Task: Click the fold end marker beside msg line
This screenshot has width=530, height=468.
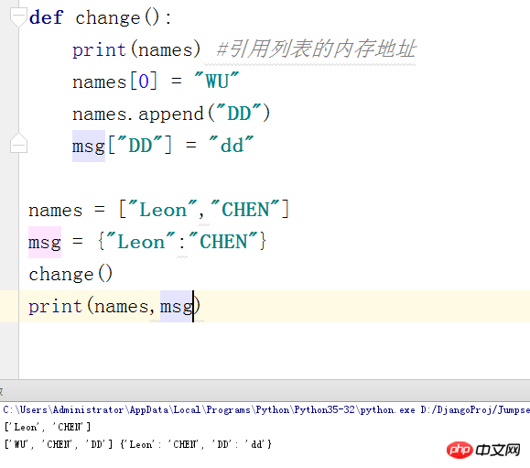Action: 18,143
